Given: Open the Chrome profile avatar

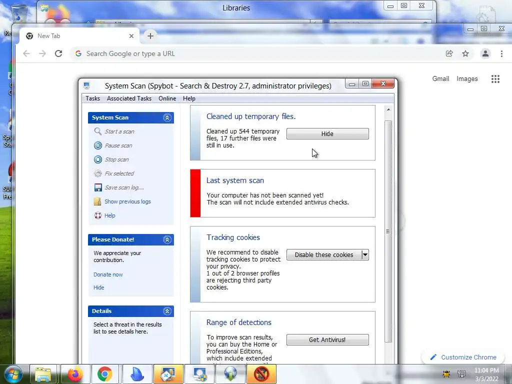Looking at the screenshot, I should click(485, 53).
